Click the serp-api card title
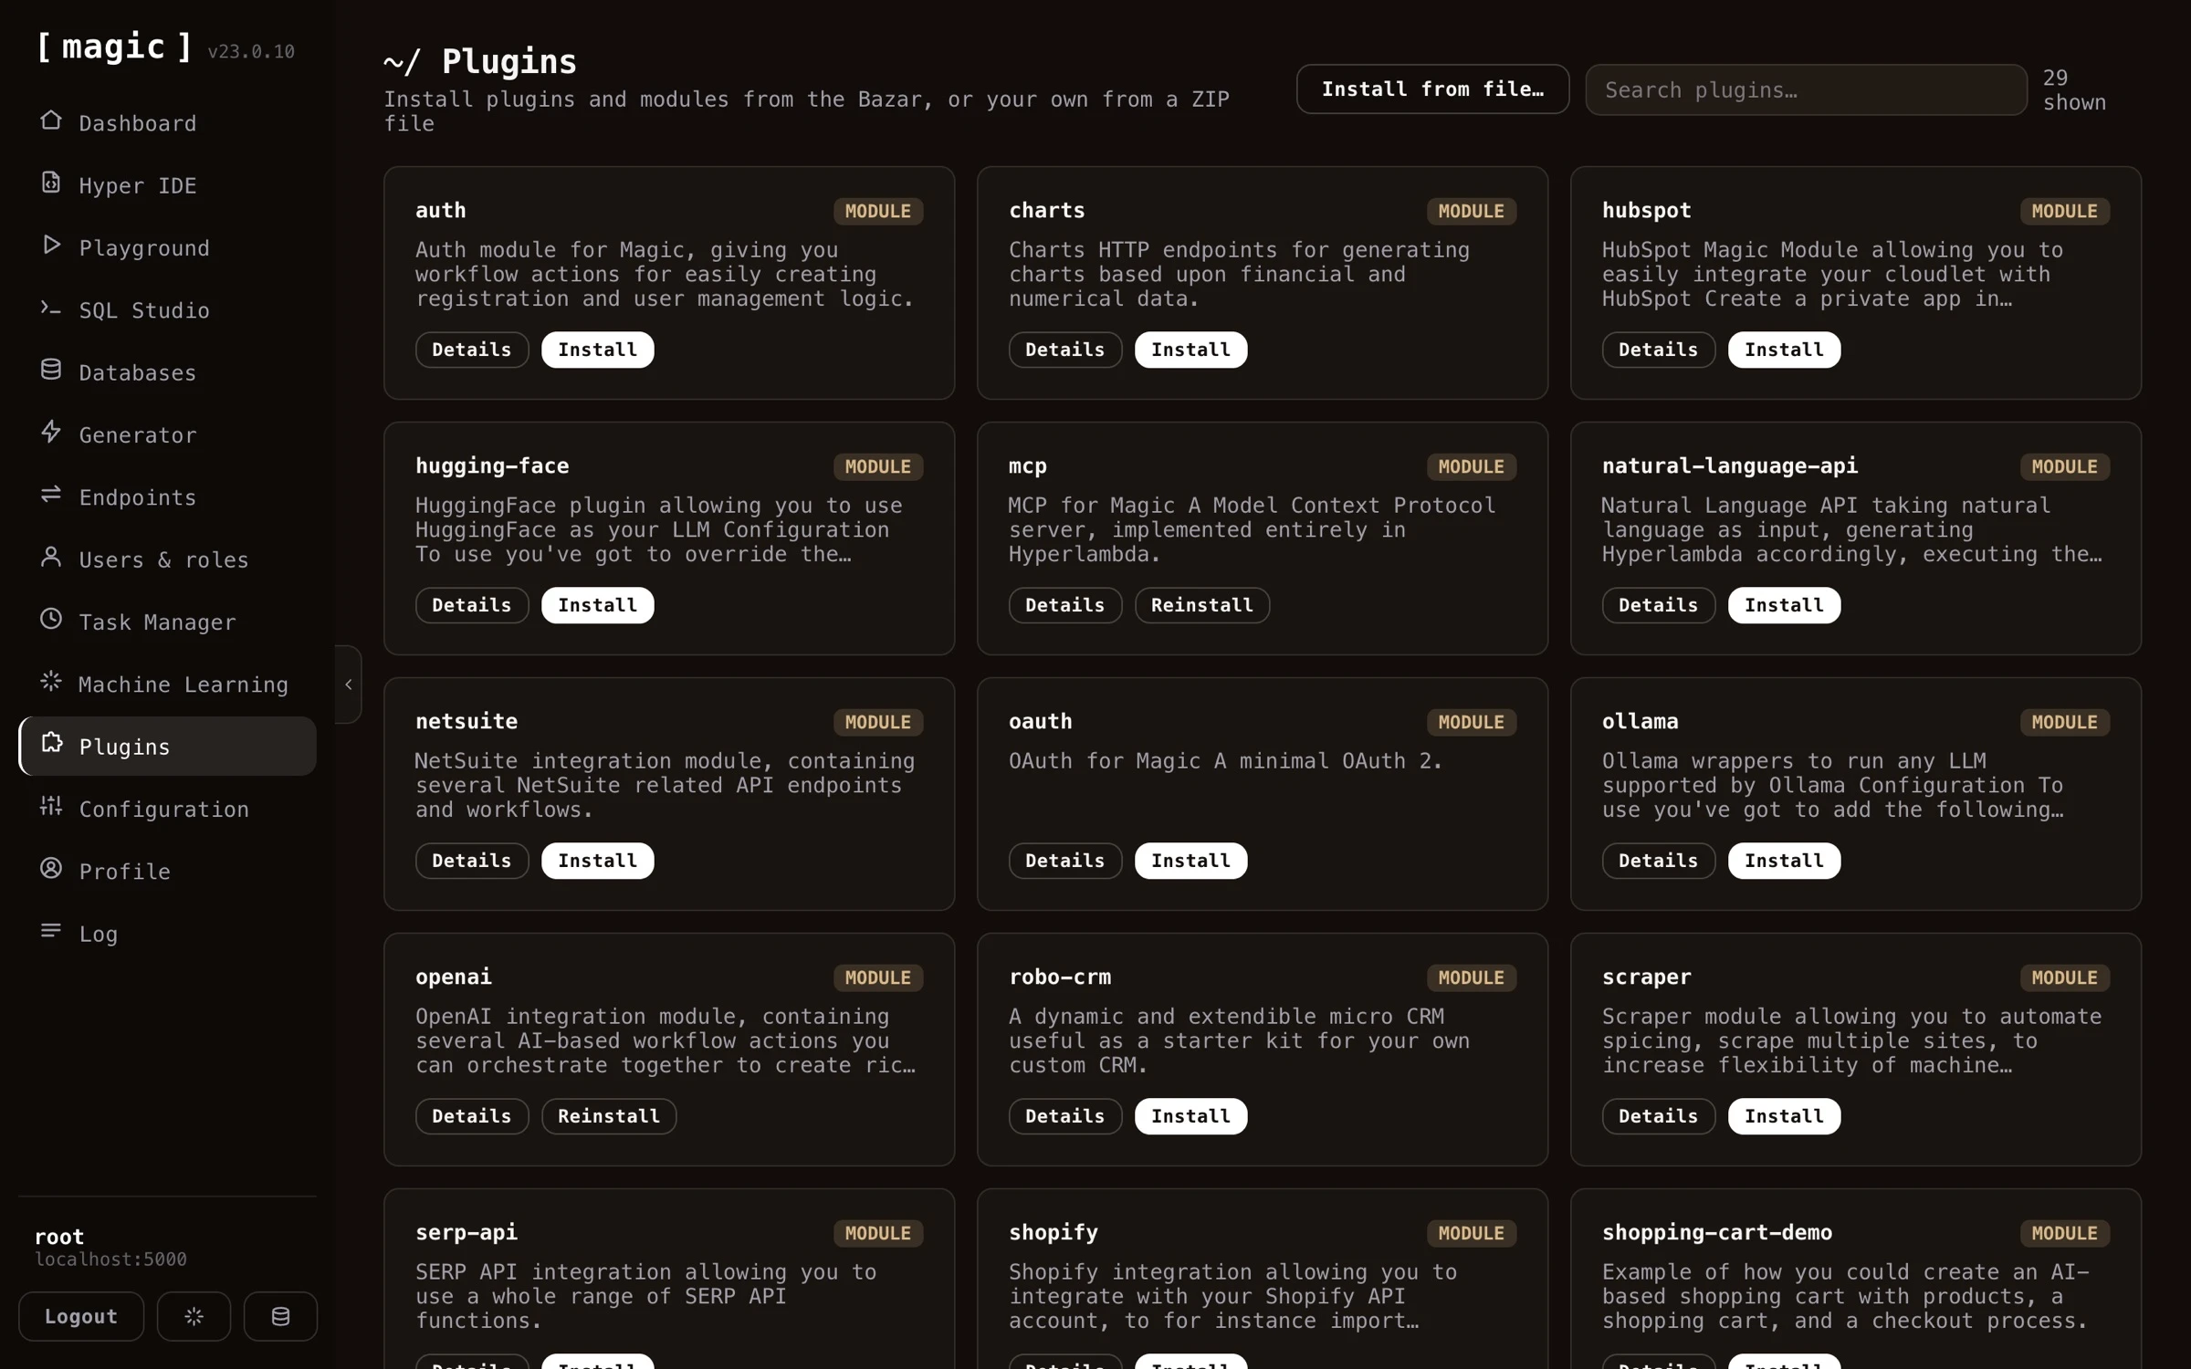Viewport: 2191px width, 1369px height. click(467, 1233)
